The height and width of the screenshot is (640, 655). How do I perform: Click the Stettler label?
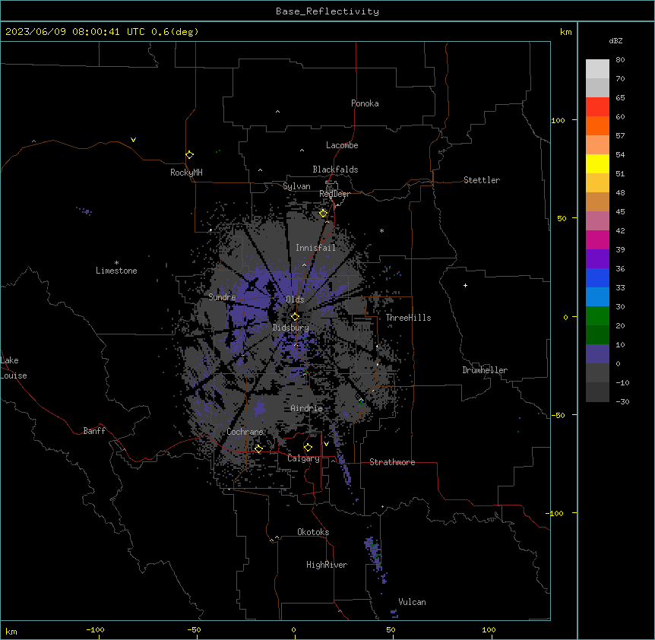click(x=482, y=180)
